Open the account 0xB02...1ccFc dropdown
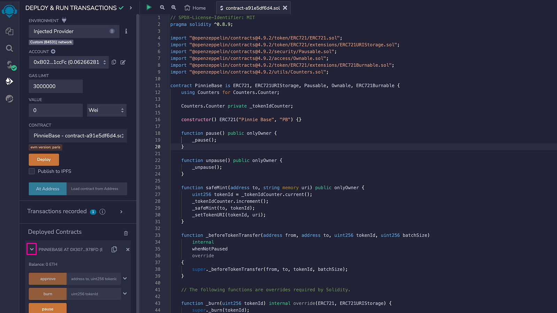Screen dimensions: 557x313 [x=69, y=62]
